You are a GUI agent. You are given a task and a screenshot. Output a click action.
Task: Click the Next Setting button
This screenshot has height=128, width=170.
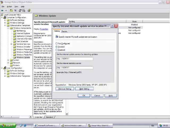tap(84, 89)
